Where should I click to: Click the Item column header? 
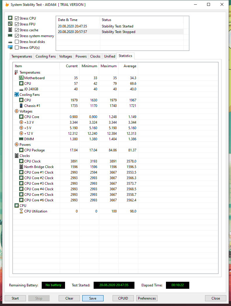[36, 66]
